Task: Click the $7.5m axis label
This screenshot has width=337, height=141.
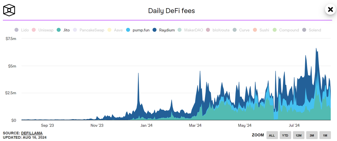Action: coord(11,39)
